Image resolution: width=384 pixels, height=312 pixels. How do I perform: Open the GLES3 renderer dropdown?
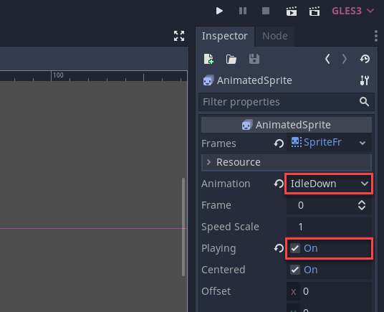coord(353,11)
